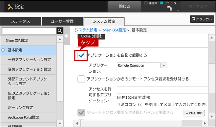
Task: Click the 閉じる button
Action: click(x=124, y=6)
